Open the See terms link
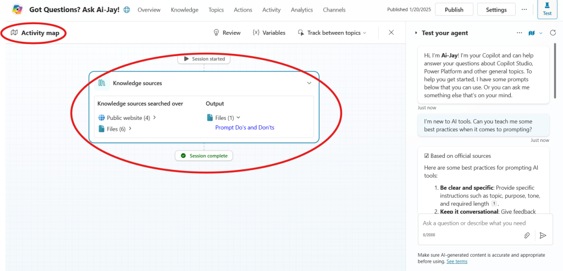563x271 pixels. click(x=457, y=262)
